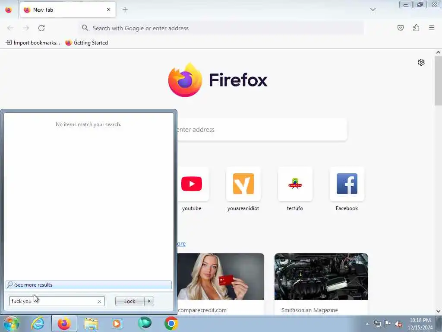Open the new tab personalize gear icon
This screenshot has width=442, height=332.
click(x=421, y=62)
